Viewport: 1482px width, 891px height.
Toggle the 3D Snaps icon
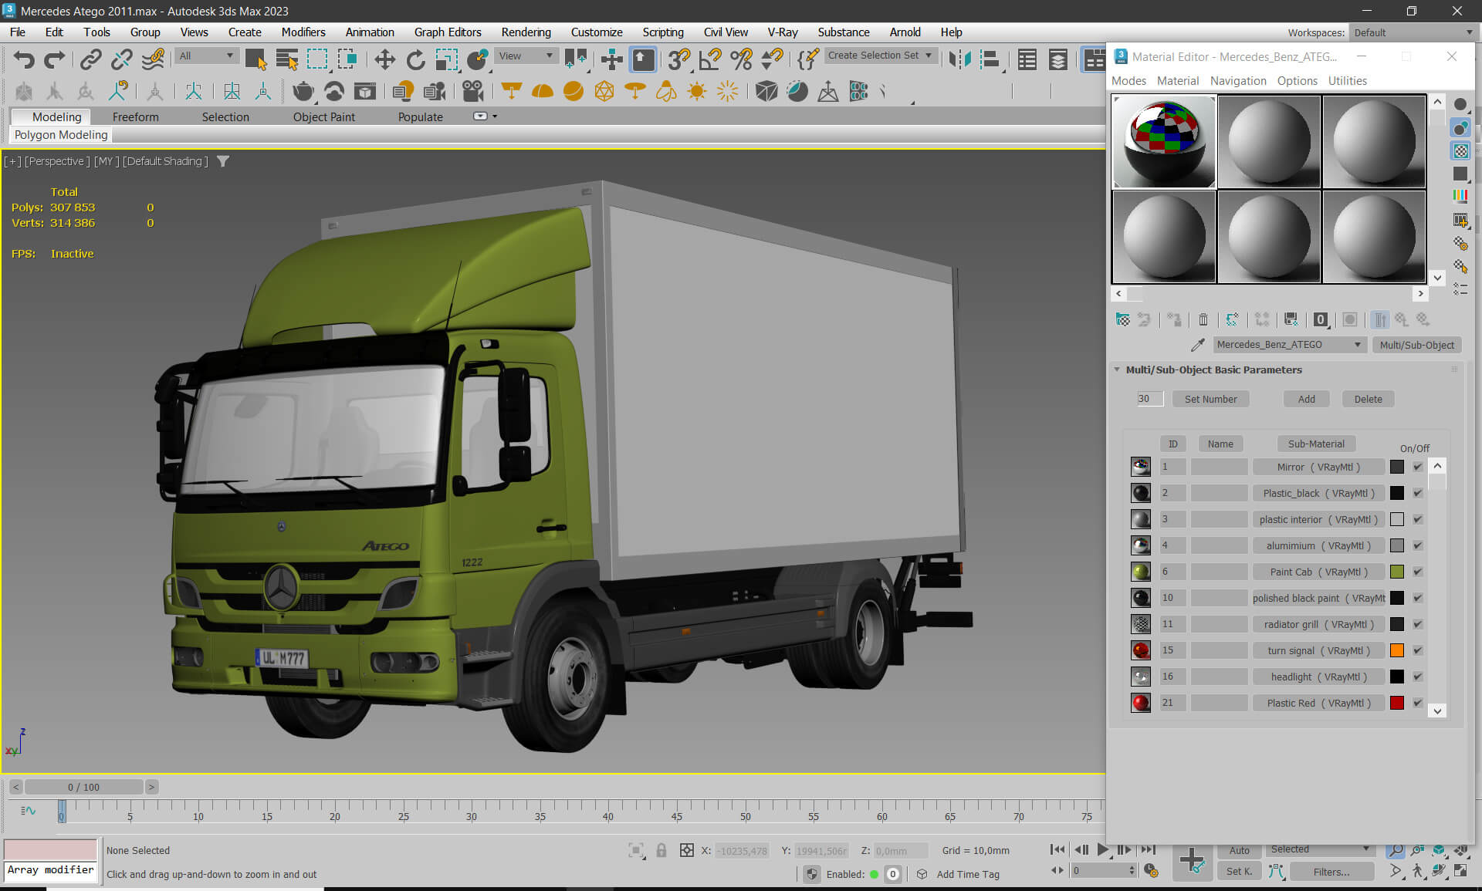[679, 59]
